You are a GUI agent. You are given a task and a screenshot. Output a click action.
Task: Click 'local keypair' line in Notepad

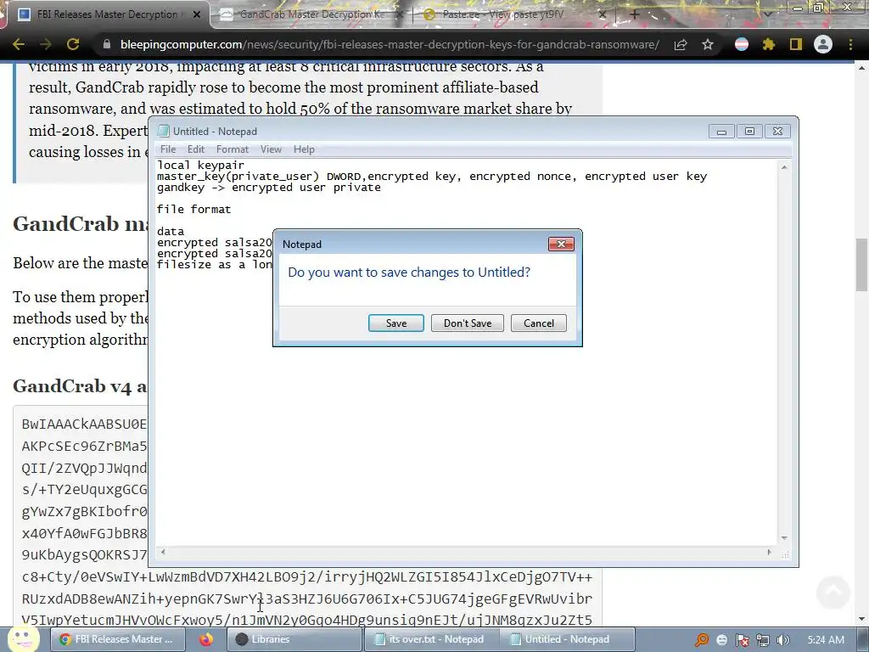(x=200, y=166)
